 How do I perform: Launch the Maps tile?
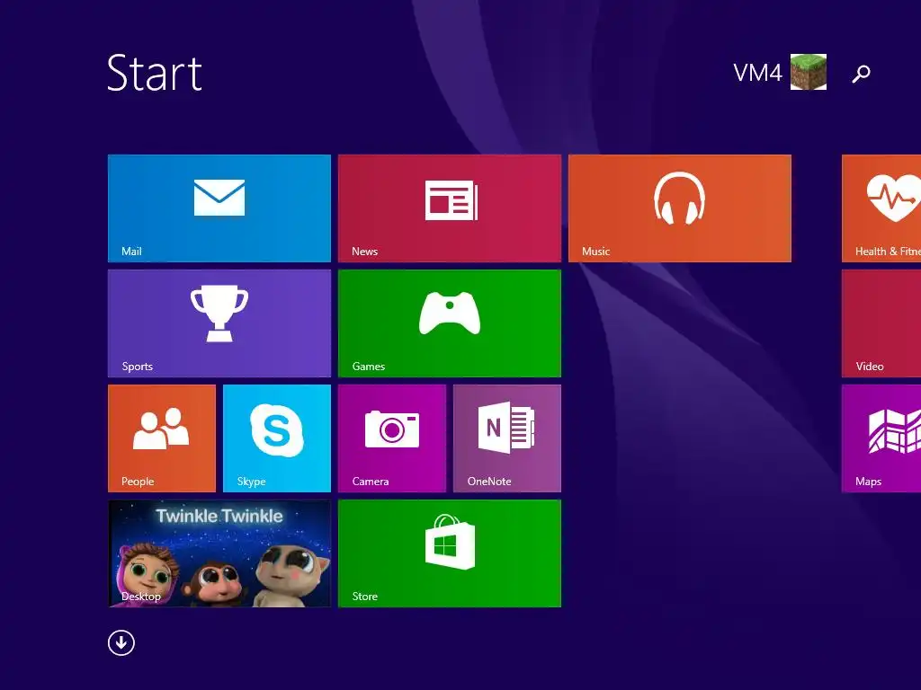[881, 438]
